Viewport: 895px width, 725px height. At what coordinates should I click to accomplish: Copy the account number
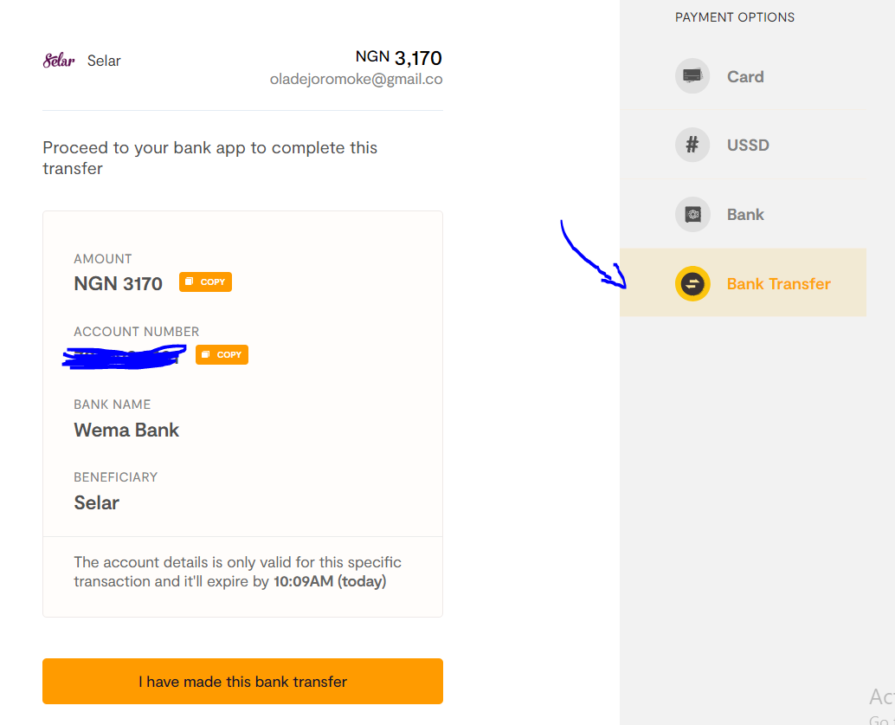pyautogui.click(x=222, y=355)
